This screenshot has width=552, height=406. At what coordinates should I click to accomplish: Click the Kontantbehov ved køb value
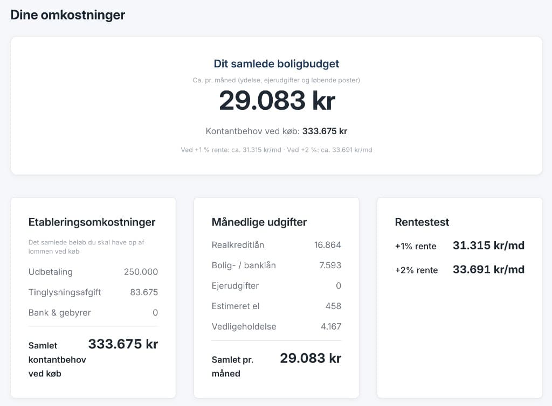point(325,131)
